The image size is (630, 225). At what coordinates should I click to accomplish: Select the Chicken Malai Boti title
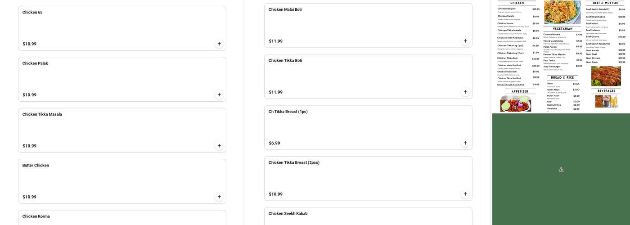tap(285, 9)
